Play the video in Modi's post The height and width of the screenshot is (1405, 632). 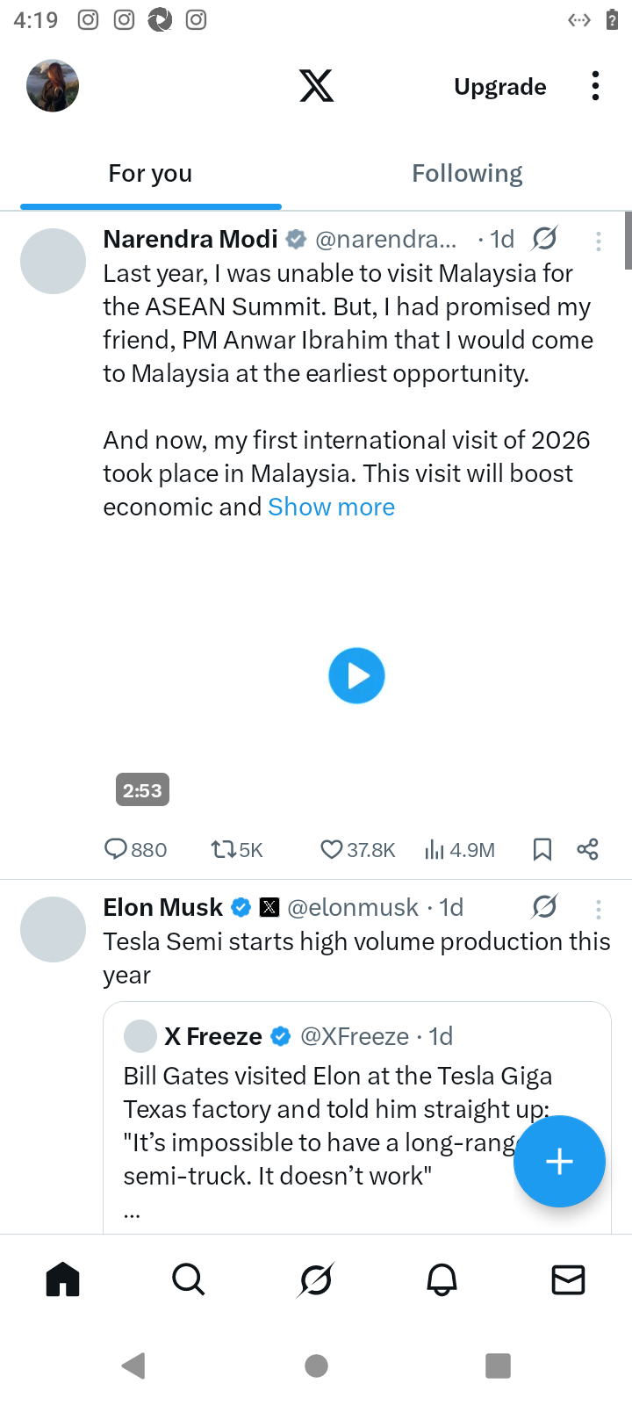[356, 676]
